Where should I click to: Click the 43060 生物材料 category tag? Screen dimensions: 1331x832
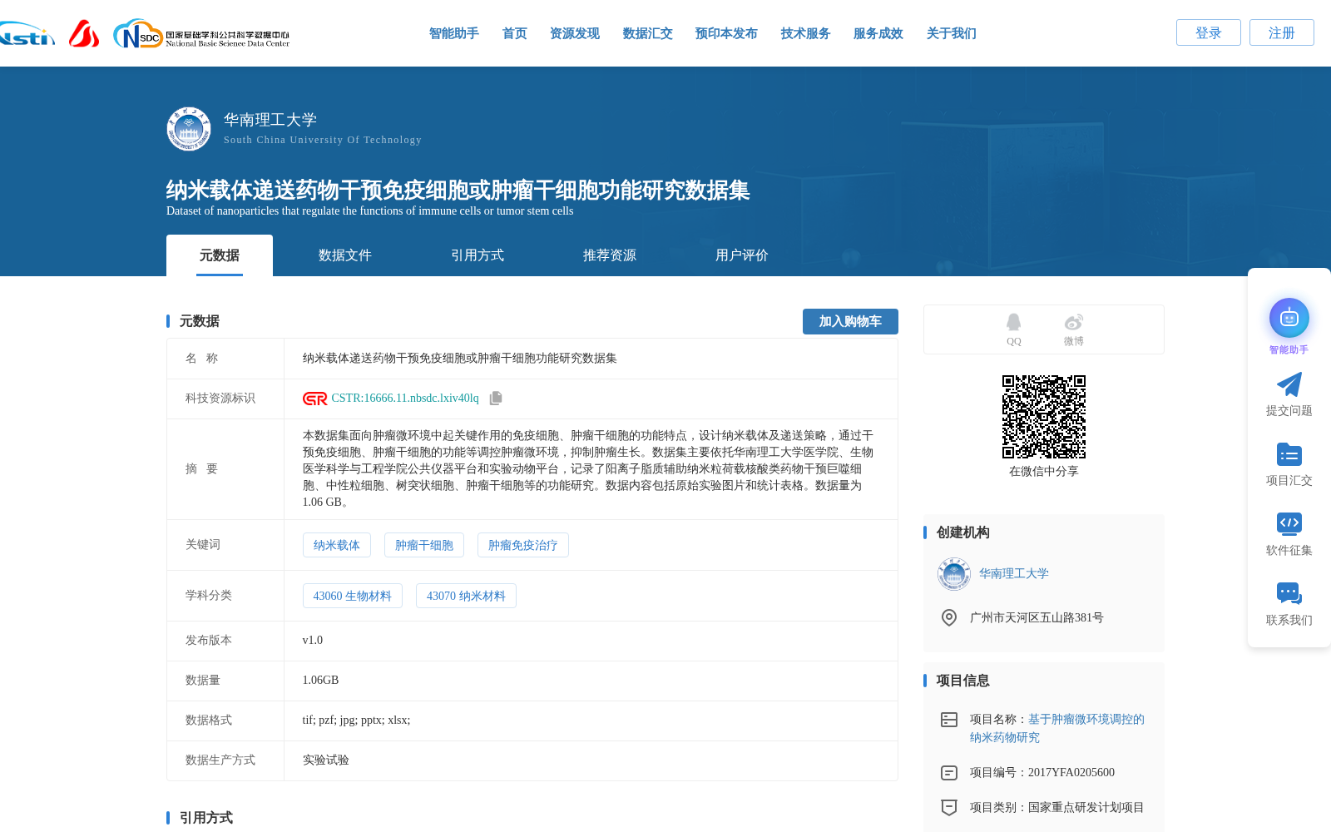click(x=353, y=596)
